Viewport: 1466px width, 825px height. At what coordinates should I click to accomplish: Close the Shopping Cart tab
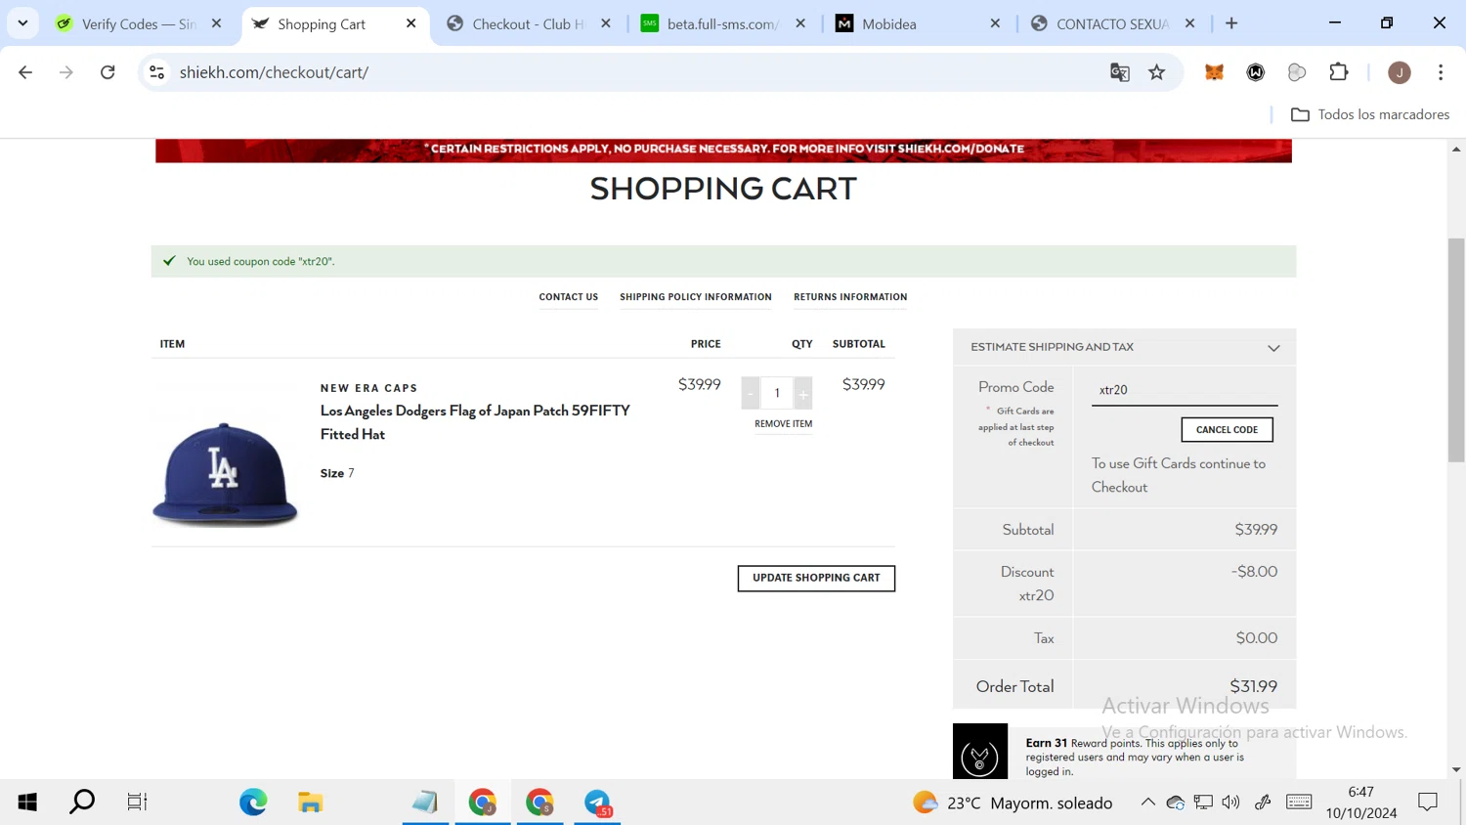pyautogui.click(x=411, y=23)
